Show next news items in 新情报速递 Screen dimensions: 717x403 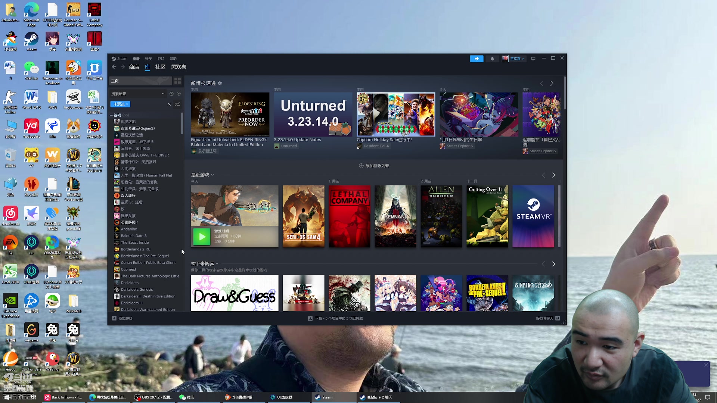click(x=552, y=84)
